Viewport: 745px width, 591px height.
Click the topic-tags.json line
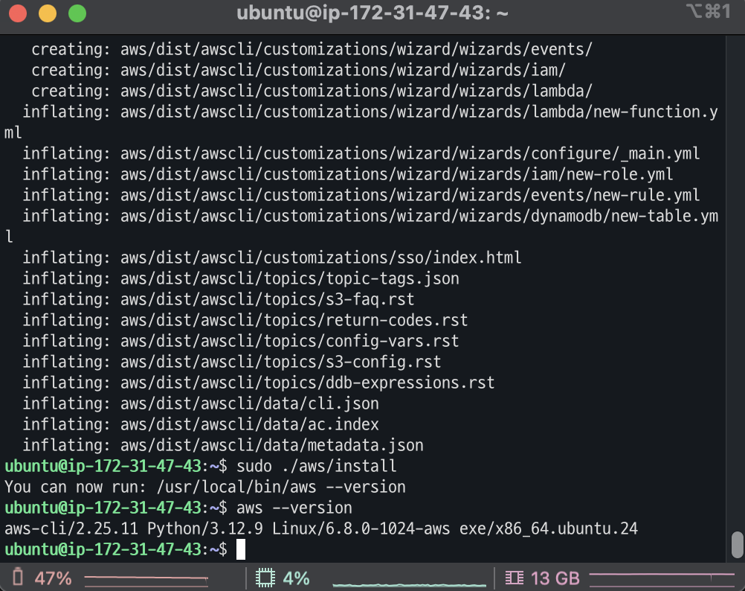click(x=241, y=278)
